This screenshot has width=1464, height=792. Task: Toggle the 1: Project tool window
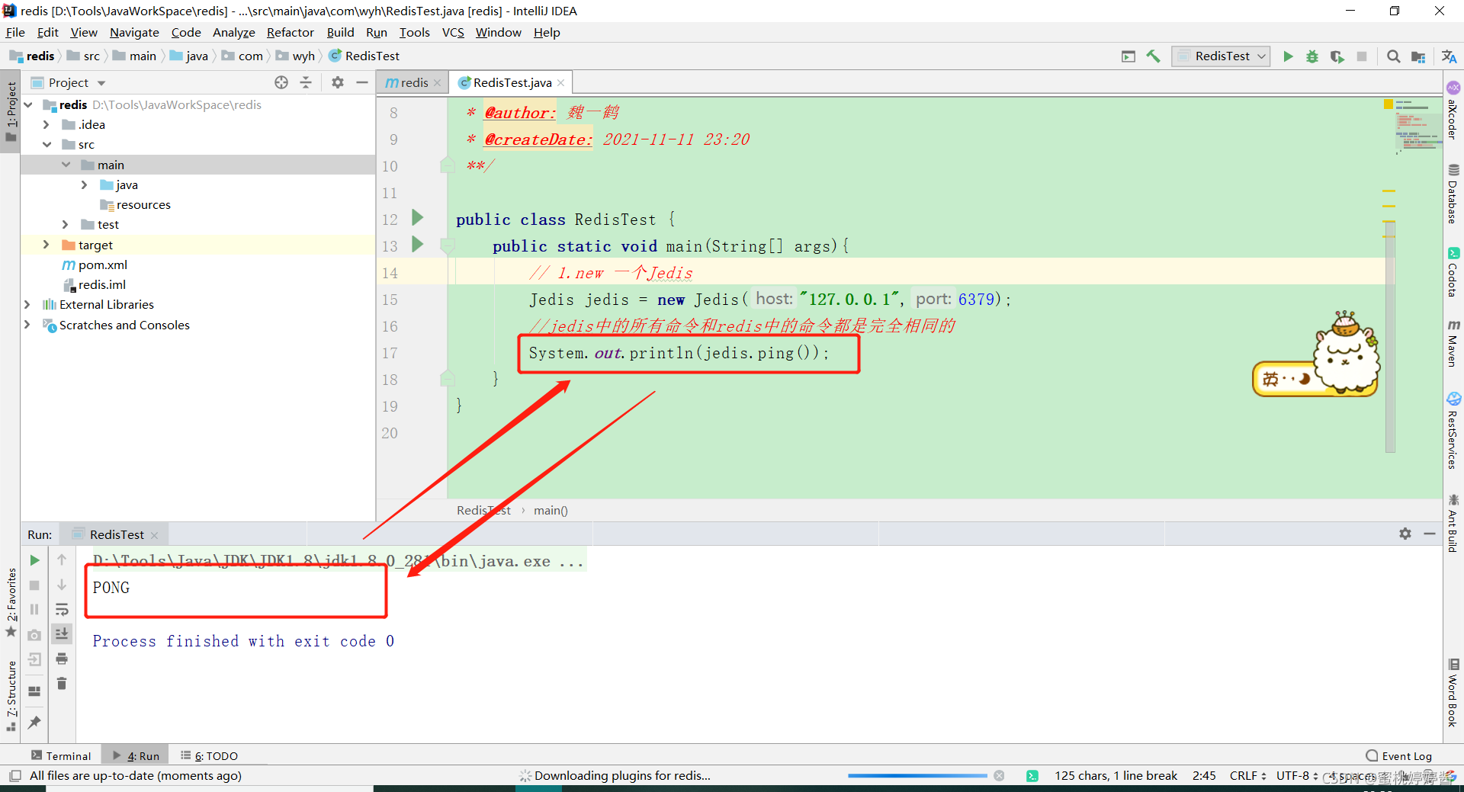click(x=11, y=111)
